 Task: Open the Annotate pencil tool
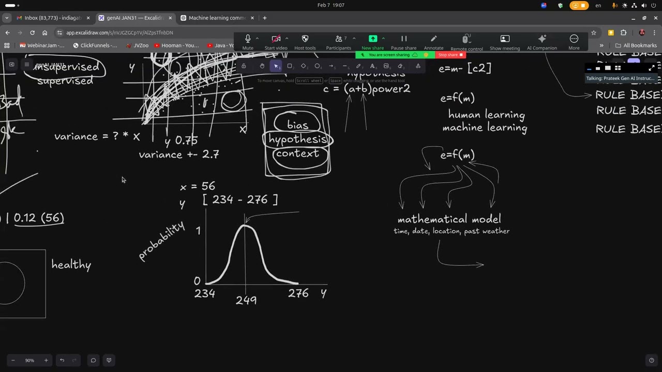(x=433, y=42)
